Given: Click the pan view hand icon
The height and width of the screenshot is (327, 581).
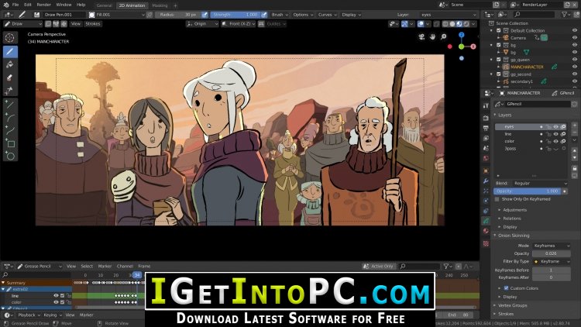Looking at the screenshot, I should pyautogui.click(x=432, y=36).
